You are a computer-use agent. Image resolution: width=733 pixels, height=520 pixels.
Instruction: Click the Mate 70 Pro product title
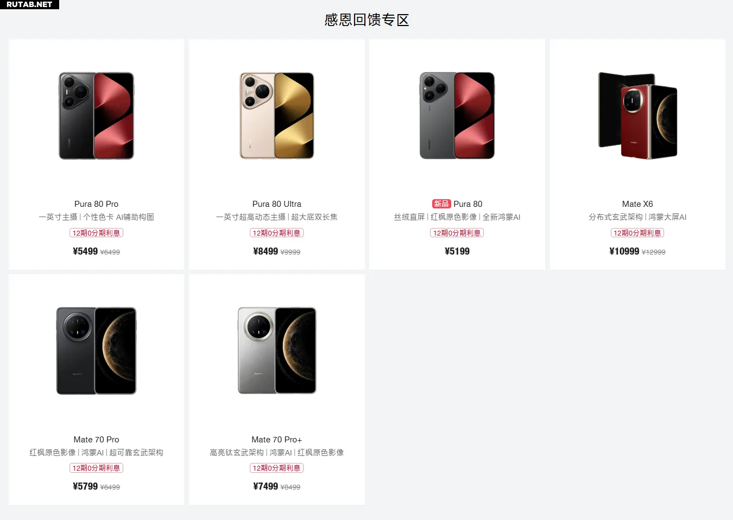(96, 440)
